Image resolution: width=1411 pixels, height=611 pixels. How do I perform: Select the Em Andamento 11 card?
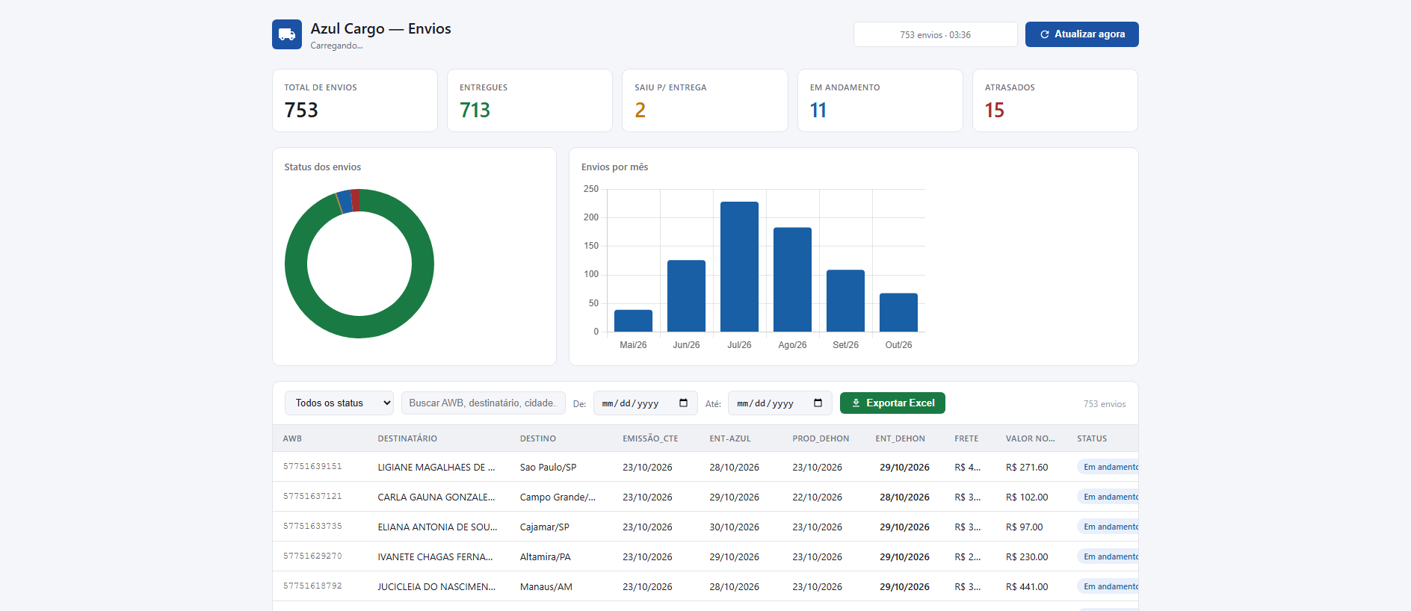880,101
